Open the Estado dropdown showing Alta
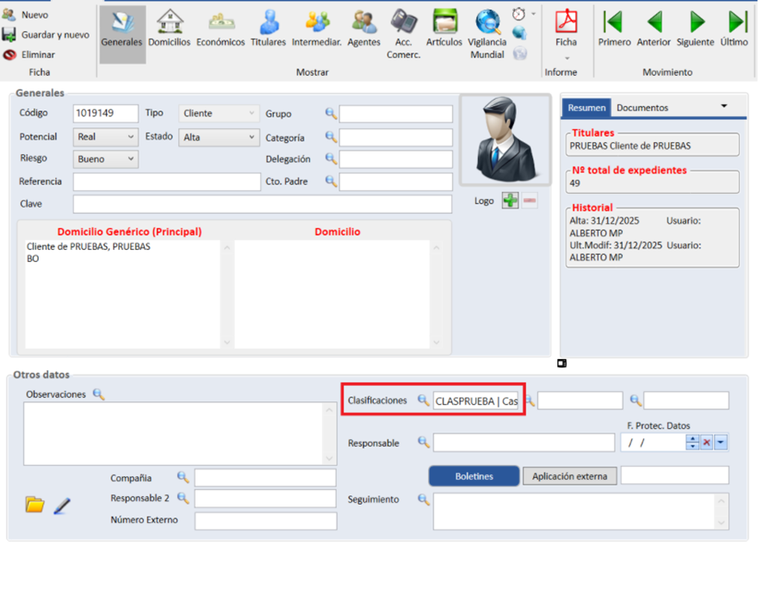The width and height of the screenshot is (763, 596). click(x=251, y=137)
